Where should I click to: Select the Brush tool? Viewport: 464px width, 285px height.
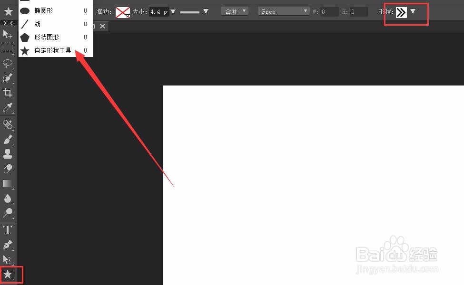[x=8, y=139]
